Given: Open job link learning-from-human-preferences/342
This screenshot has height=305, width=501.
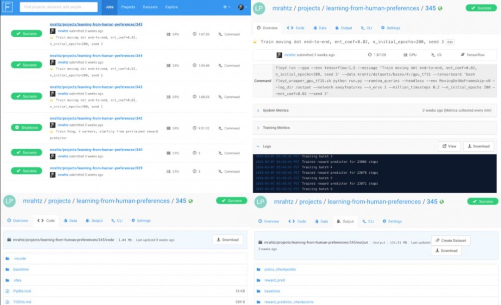Looking at the screenshot, I should (x=96, y=118).
